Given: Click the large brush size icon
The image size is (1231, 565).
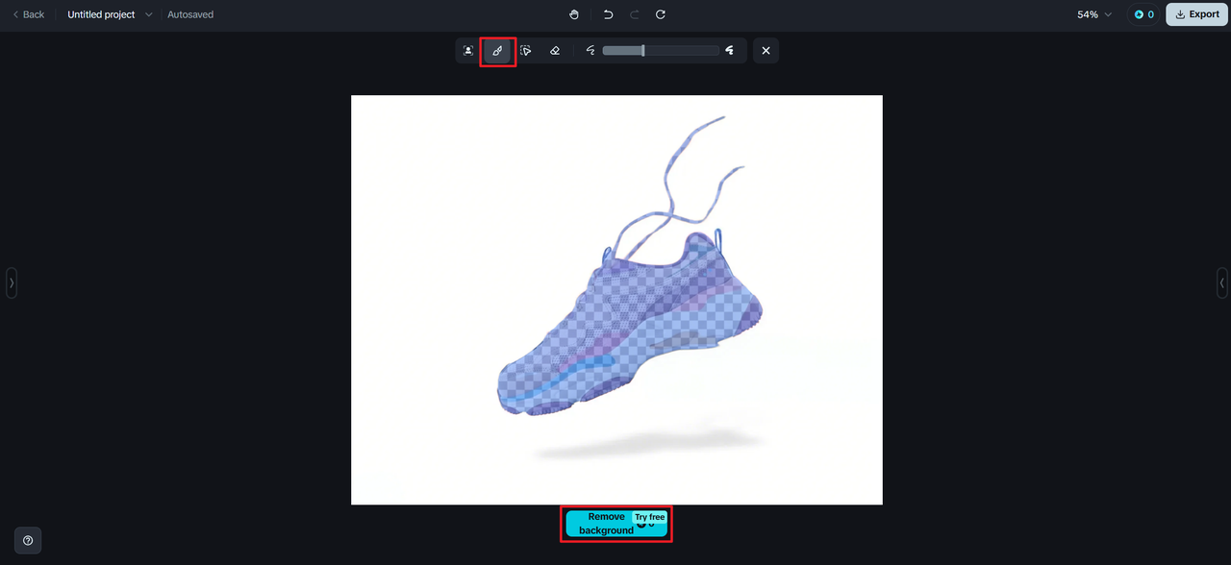Looking at the screenshot, I should (x=730, y=51).
